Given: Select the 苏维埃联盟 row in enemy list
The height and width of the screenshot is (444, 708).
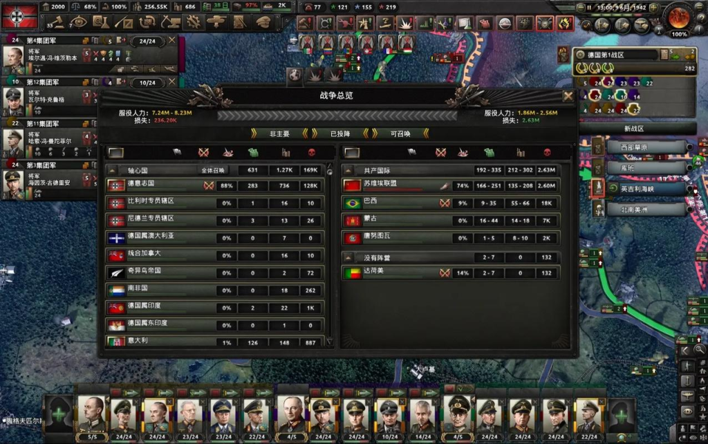Looking at the screenshot, I should [451, 185].
